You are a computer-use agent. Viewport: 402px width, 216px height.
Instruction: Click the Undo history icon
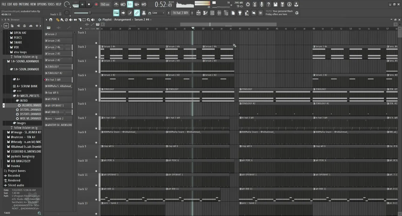point(248,4)
